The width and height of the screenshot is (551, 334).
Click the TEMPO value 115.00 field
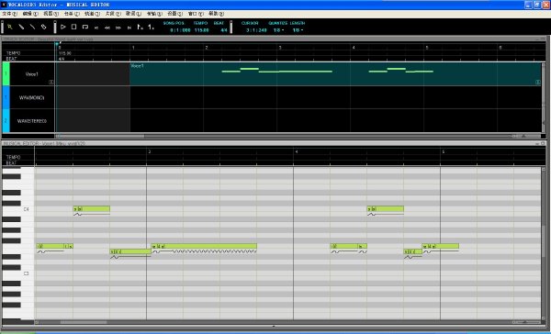(202, 30)
